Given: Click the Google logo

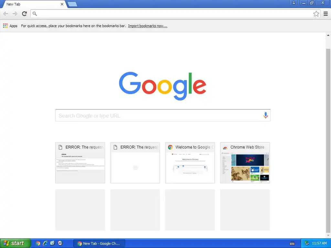Looking at the screenshot, I should coord(163,86).
